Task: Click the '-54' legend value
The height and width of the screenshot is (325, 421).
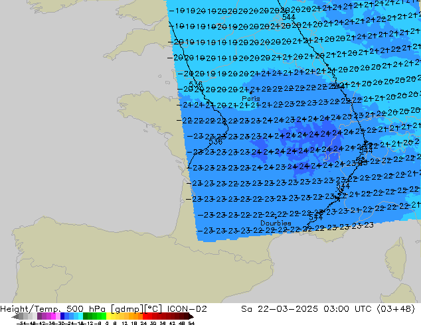Action: pos(21,324)
